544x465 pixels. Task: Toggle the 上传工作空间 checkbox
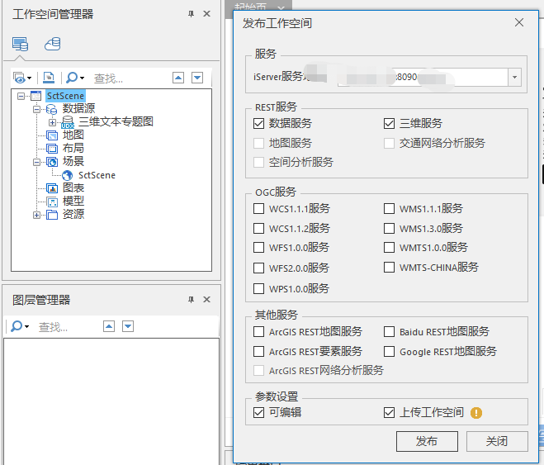click(390, 413)
